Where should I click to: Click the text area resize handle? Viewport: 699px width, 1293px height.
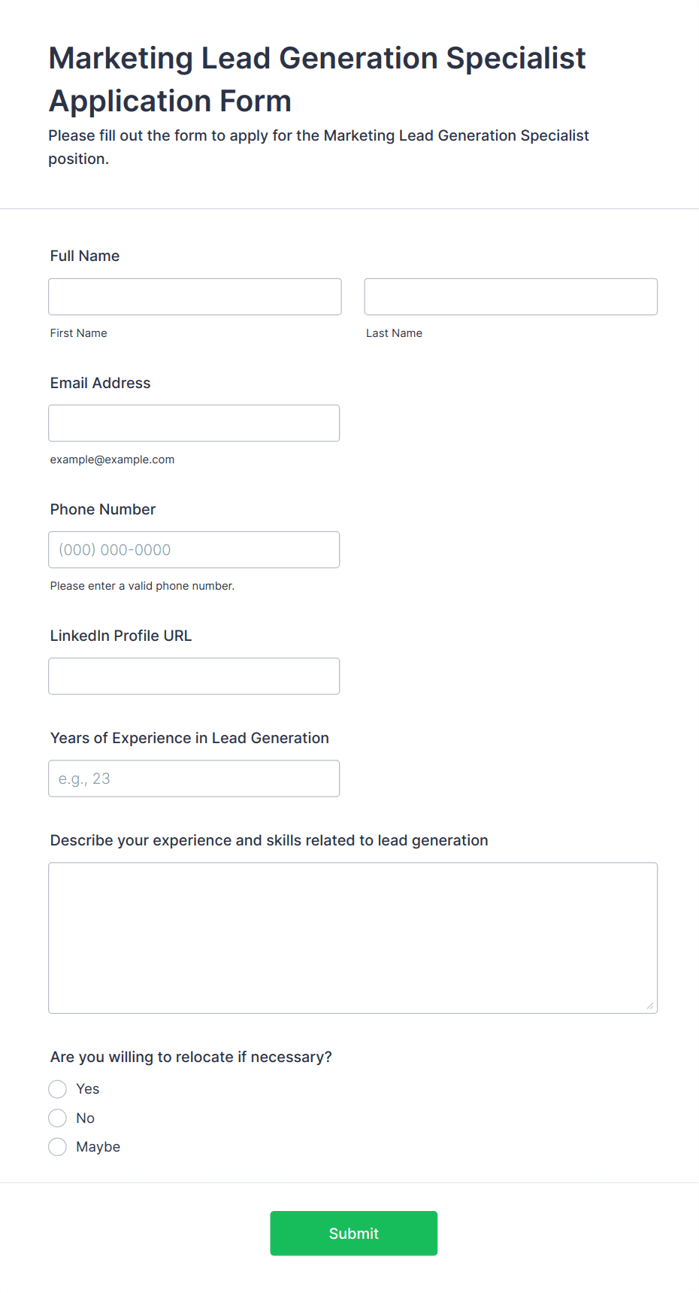coord(650,1006)
